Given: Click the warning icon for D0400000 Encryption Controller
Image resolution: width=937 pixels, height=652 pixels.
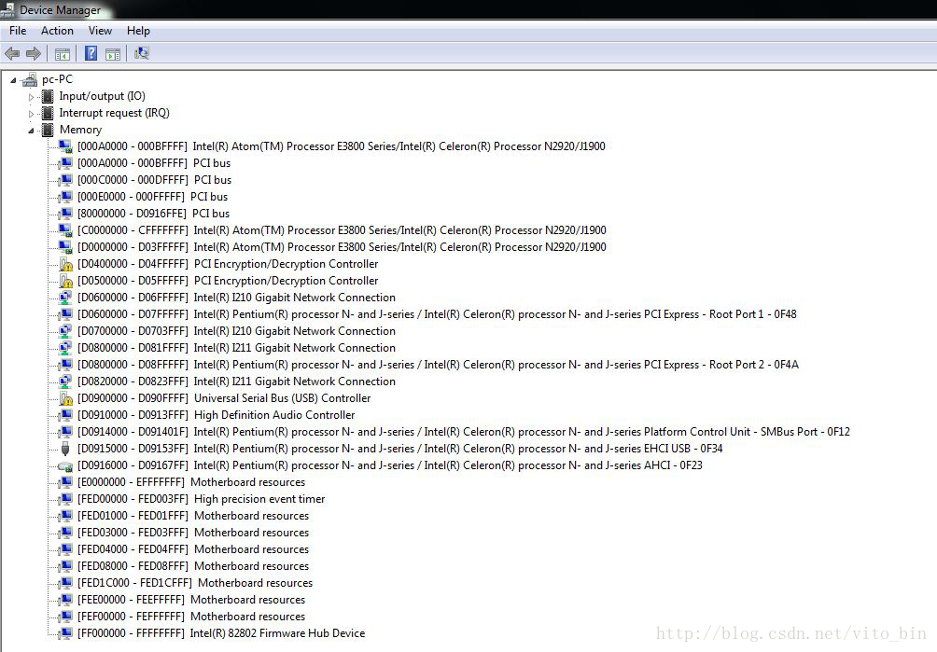Looking at the screenshot, I should [65, 264].
